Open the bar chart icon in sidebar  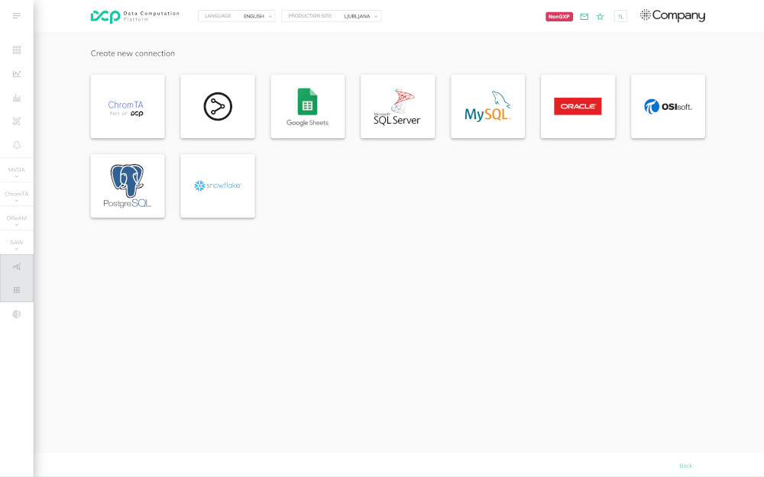pyautogui.click(x=17, y=98)
